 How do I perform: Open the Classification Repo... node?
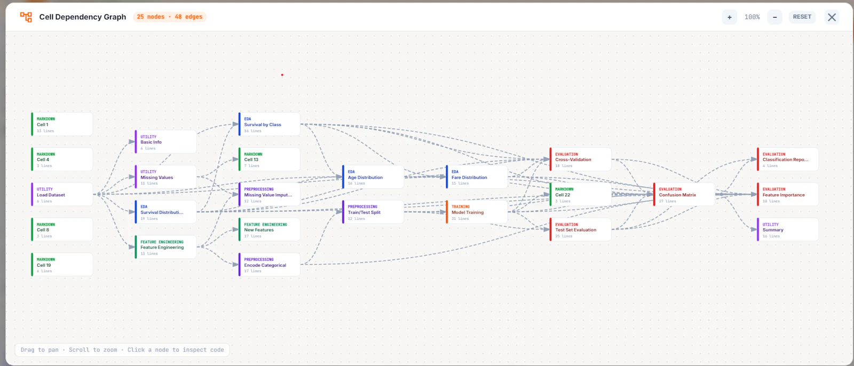788,160
